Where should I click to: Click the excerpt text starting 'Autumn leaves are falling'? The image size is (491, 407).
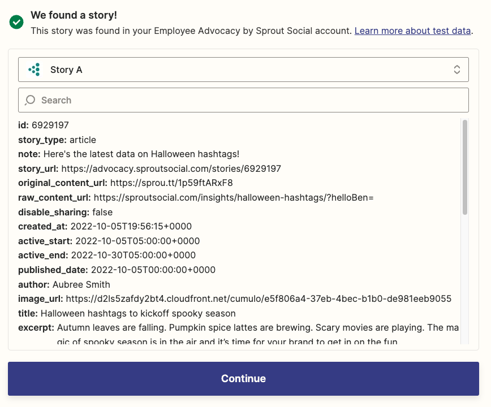point(258,335)
